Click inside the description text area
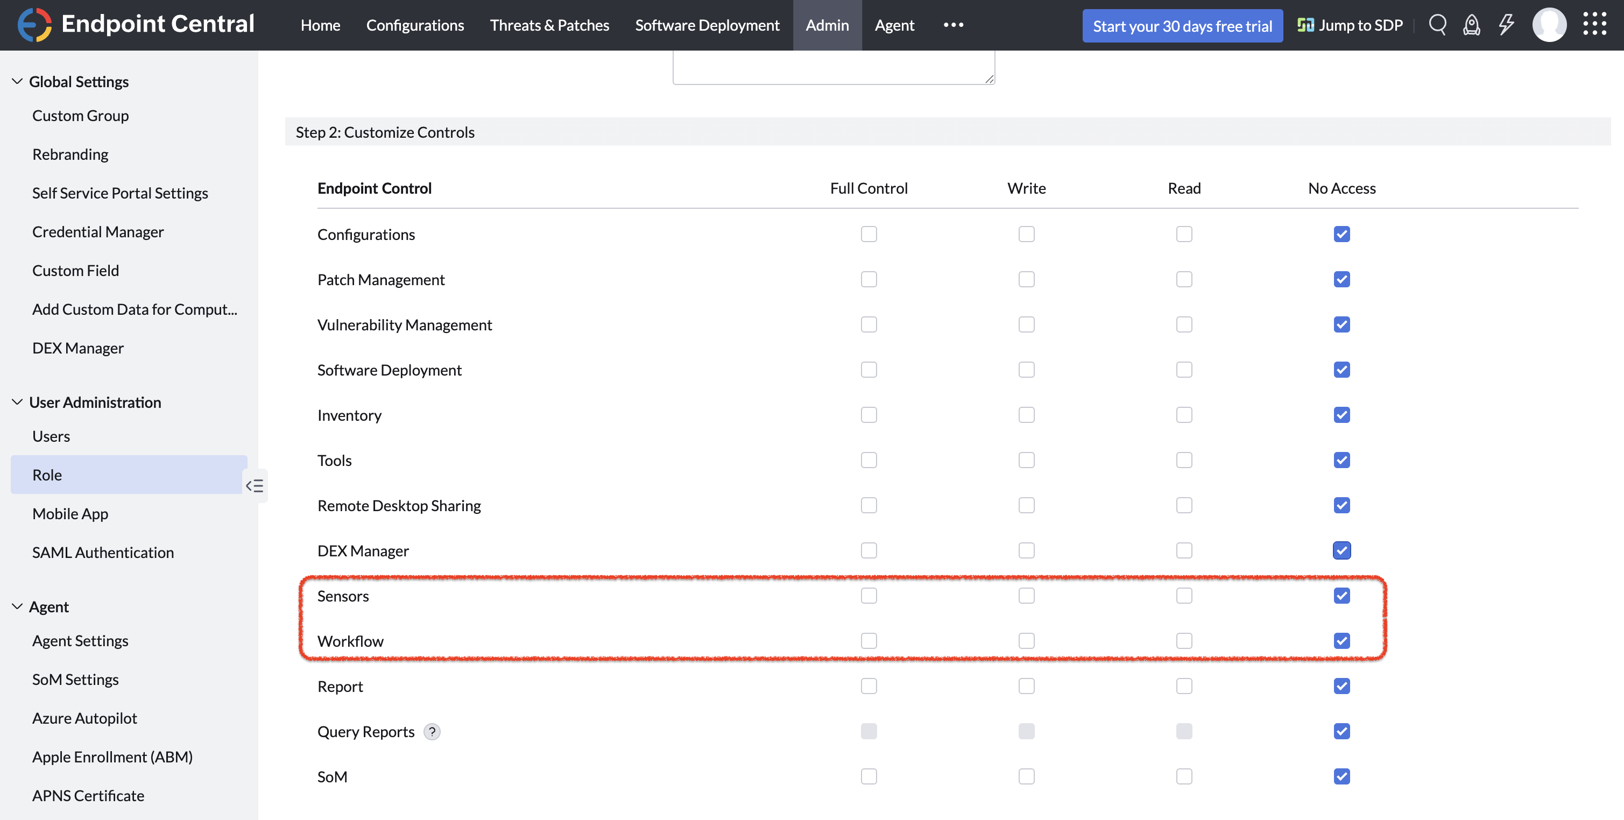The height and width of the screenshot is (820, 1624). (x=833, y=66)
